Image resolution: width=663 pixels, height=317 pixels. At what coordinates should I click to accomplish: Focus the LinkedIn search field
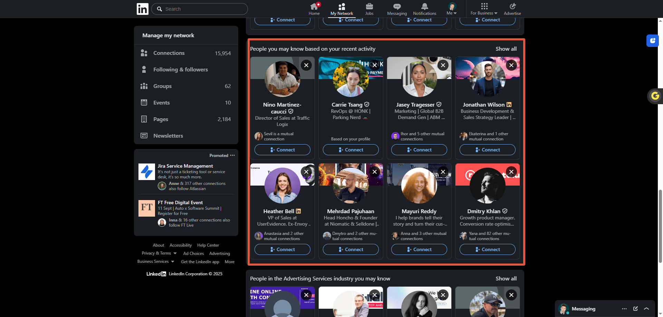tap(200, 9)
